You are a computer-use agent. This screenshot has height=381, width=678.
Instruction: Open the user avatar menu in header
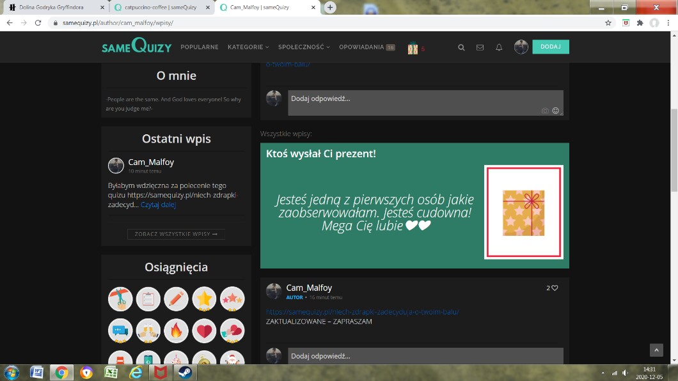(521, 47)
